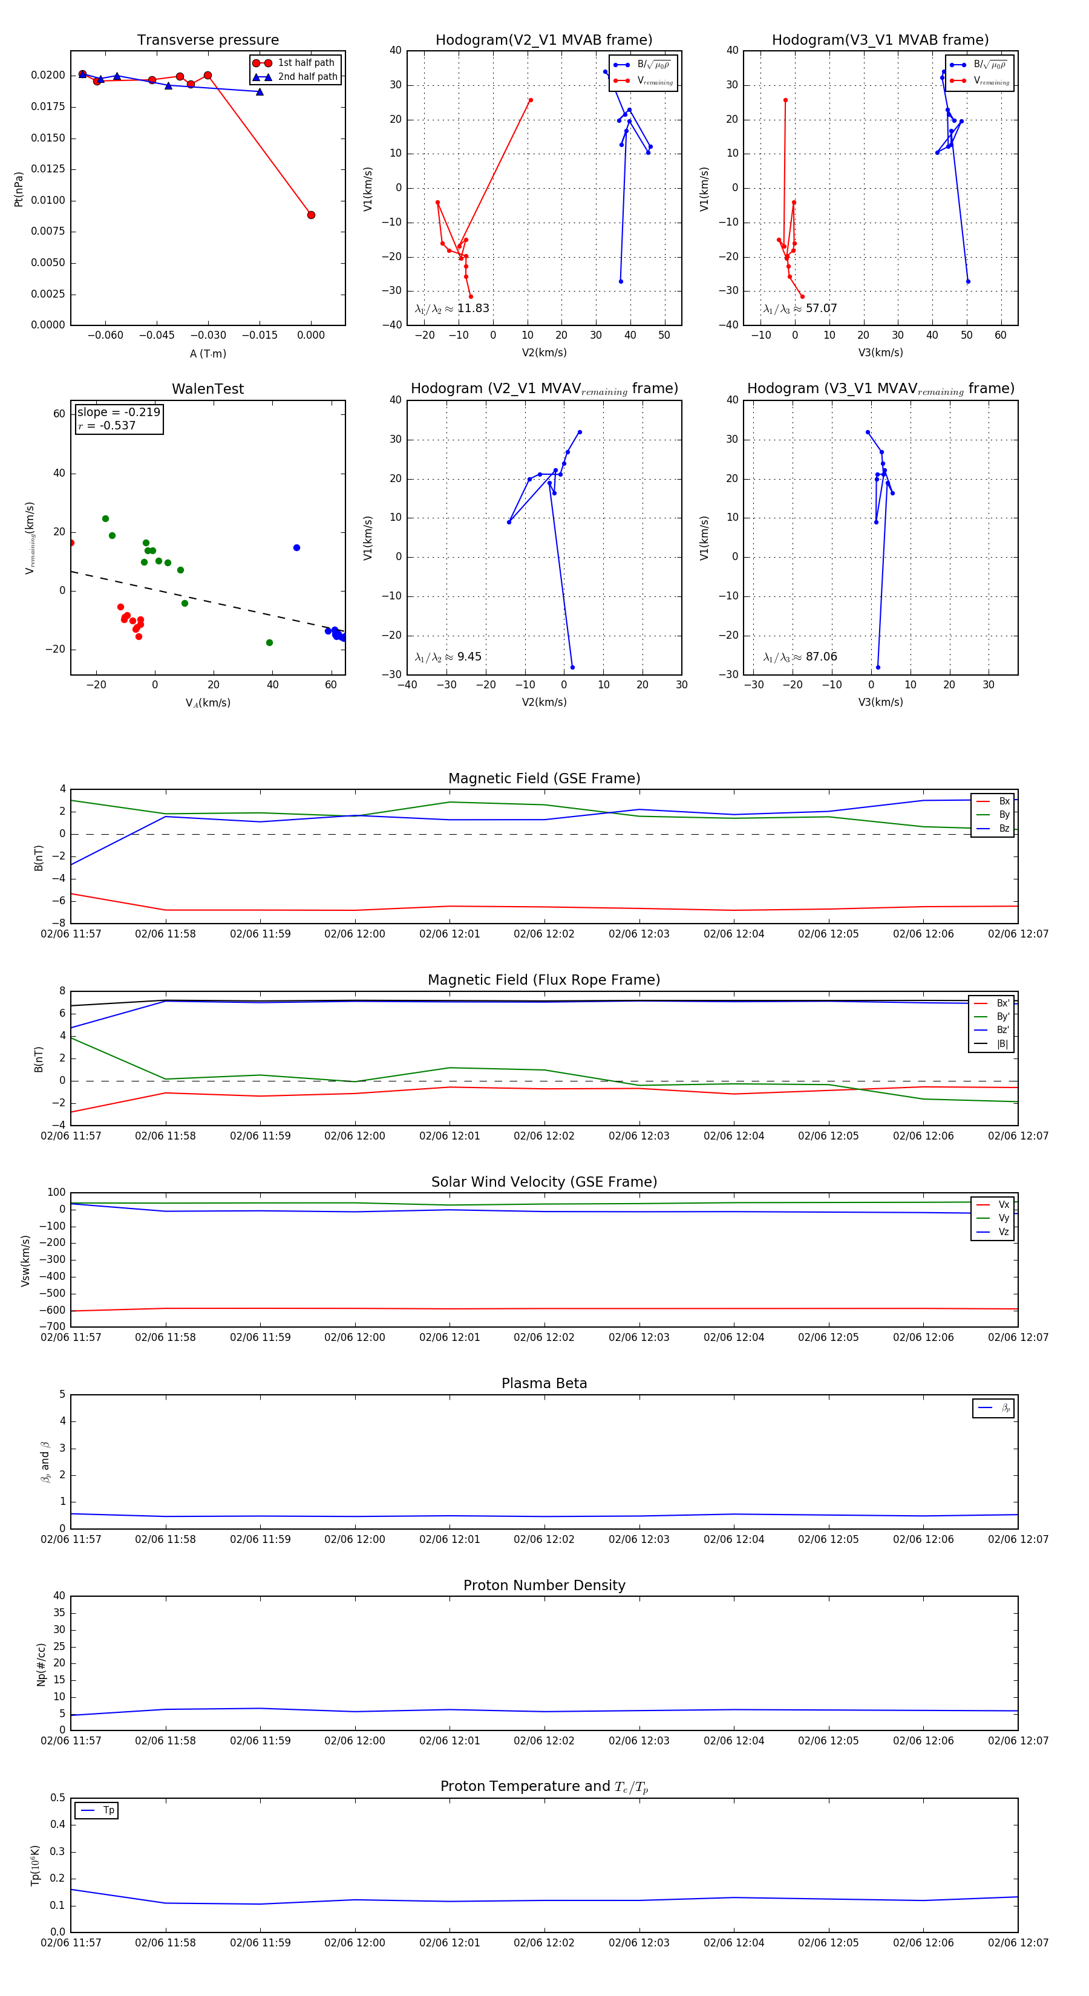The height and width of the screenshot is (1996, 1089).
Task: Click the "Vremaining" legend entry in V3_V1 MVAB hodogram
Action: [979, 80]
